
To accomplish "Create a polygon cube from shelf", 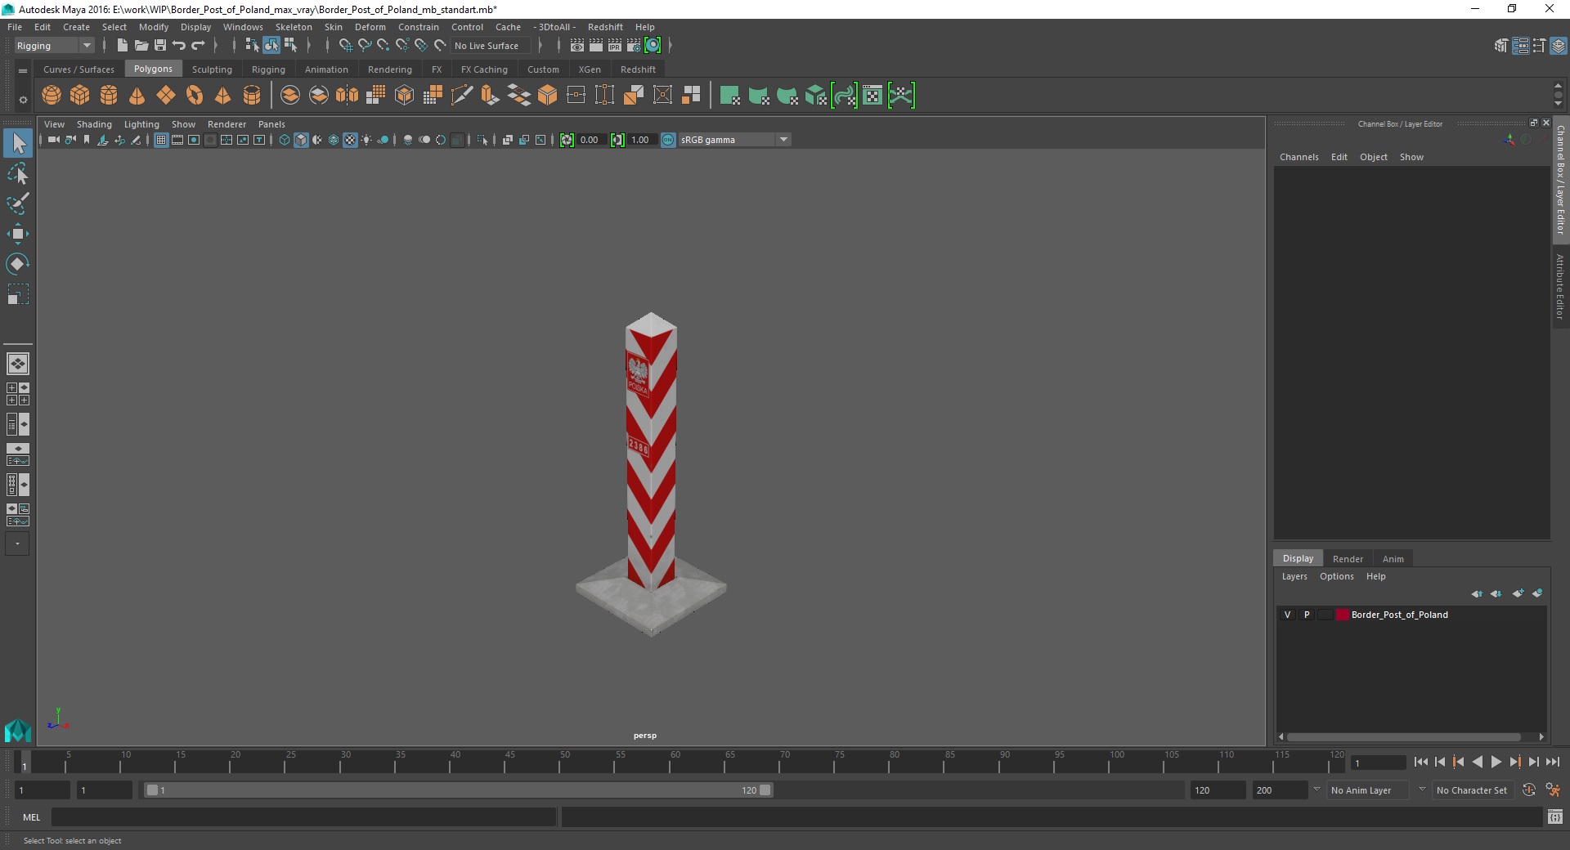I will click(80, 96).
